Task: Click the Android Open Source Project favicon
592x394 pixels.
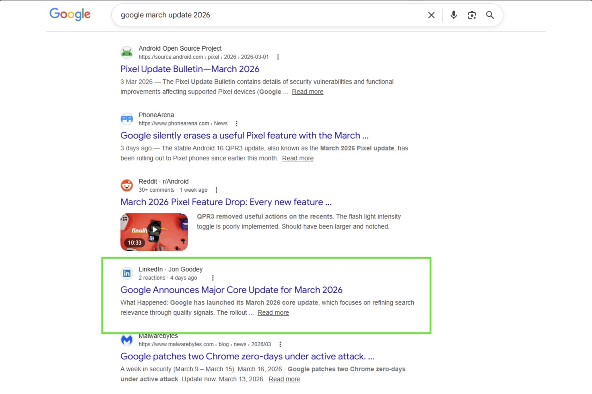Action: pos(127,52)
